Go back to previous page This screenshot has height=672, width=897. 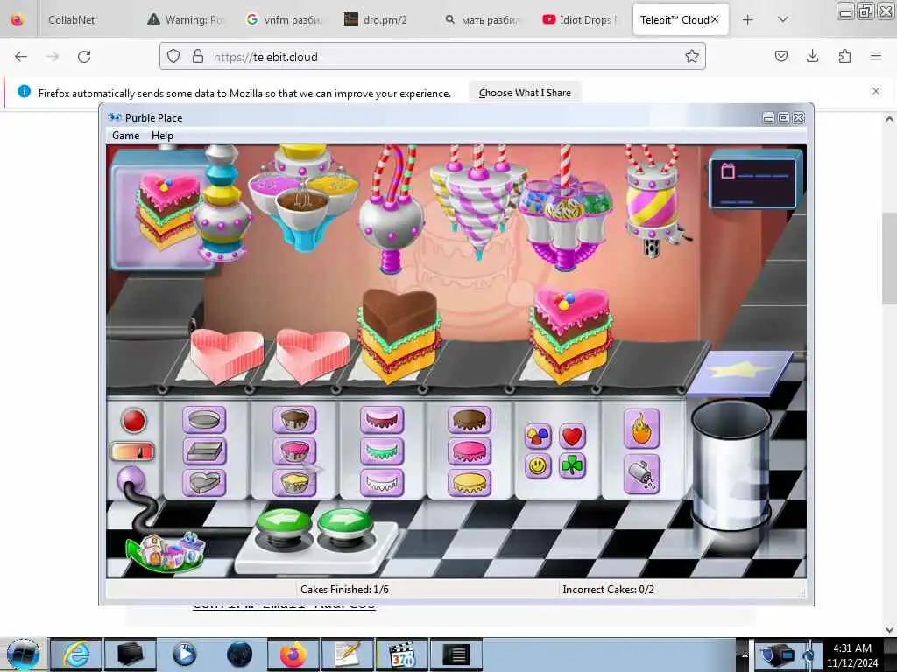(x=21, y=57)
